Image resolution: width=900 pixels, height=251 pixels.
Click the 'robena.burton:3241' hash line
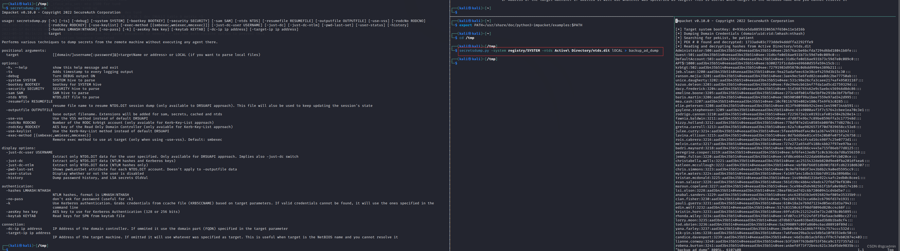pyautogui.click(x=767, y=245)
